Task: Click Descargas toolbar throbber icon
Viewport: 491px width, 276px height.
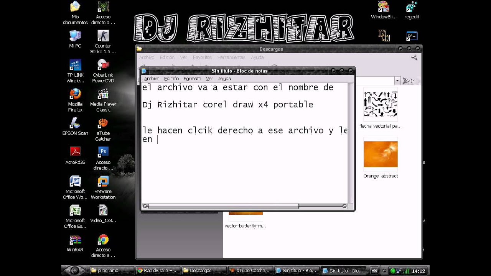Action: (x=414, y=57)
